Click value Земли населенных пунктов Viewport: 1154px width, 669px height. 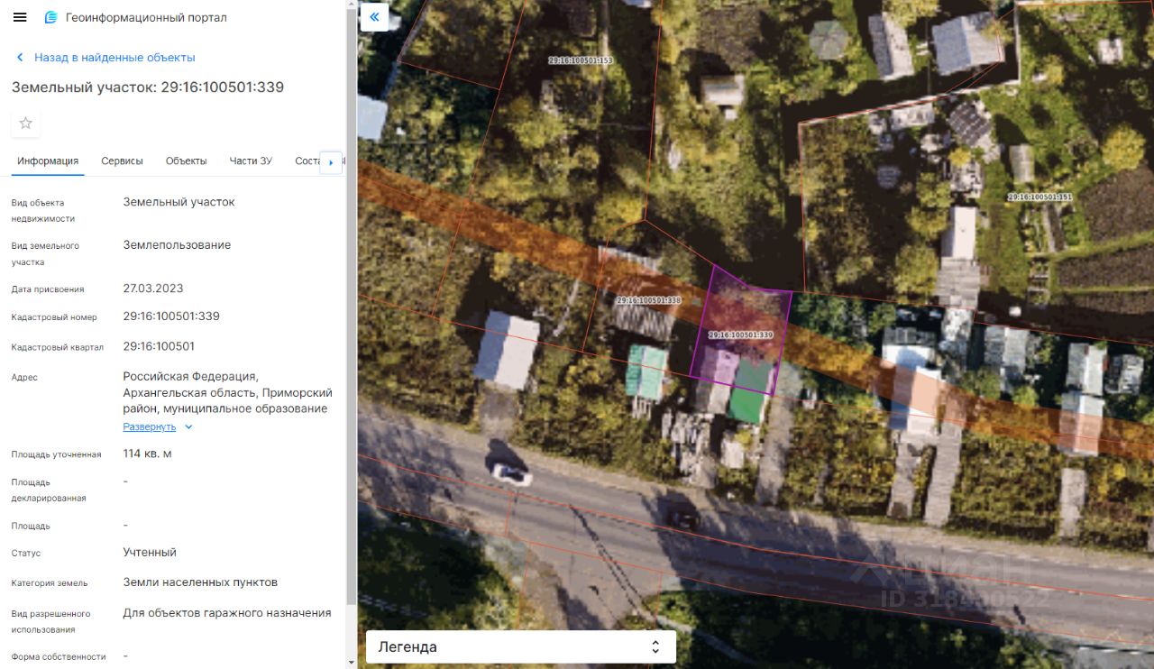pos(200,582)
